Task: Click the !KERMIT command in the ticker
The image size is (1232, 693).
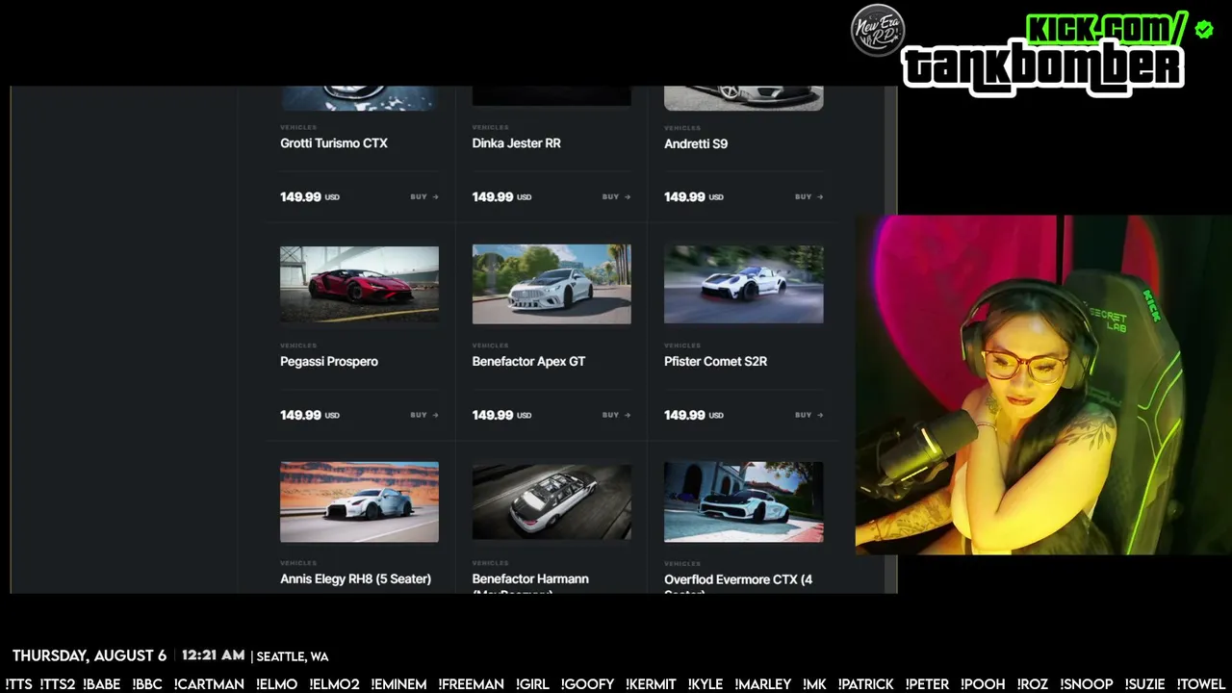Action: coord(651,684)
